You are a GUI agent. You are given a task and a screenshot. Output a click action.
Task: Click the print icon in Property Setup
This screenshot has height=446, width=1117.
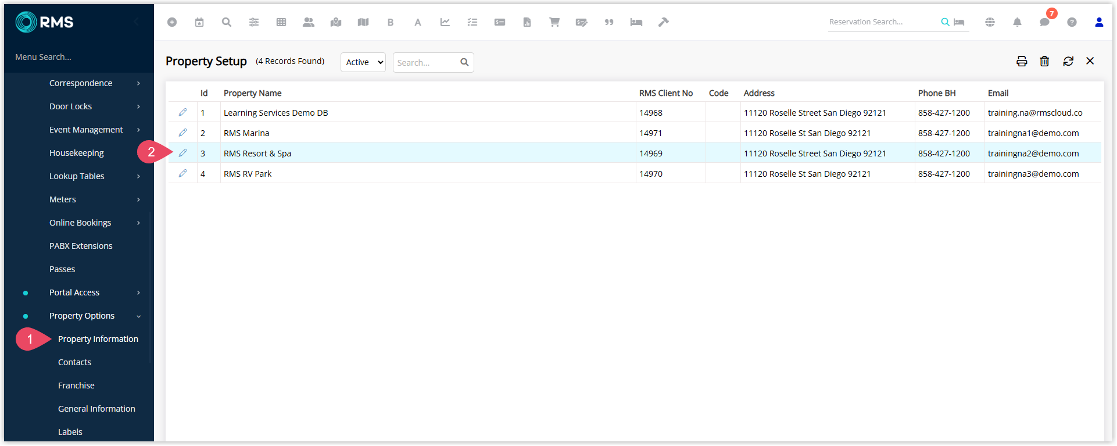click(1021, 62)
